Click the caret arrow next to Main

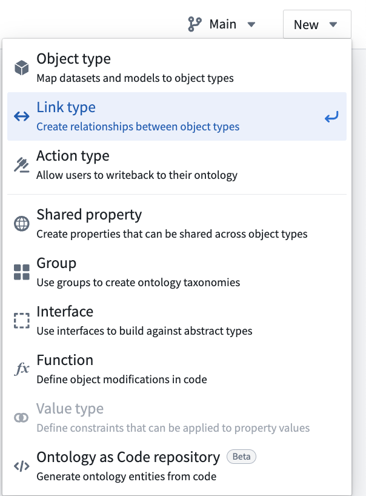pyautogui.click(x=251, y=24)
